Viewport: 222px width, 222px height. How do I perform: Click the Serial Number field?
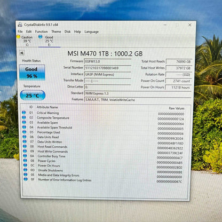point(107,68)
